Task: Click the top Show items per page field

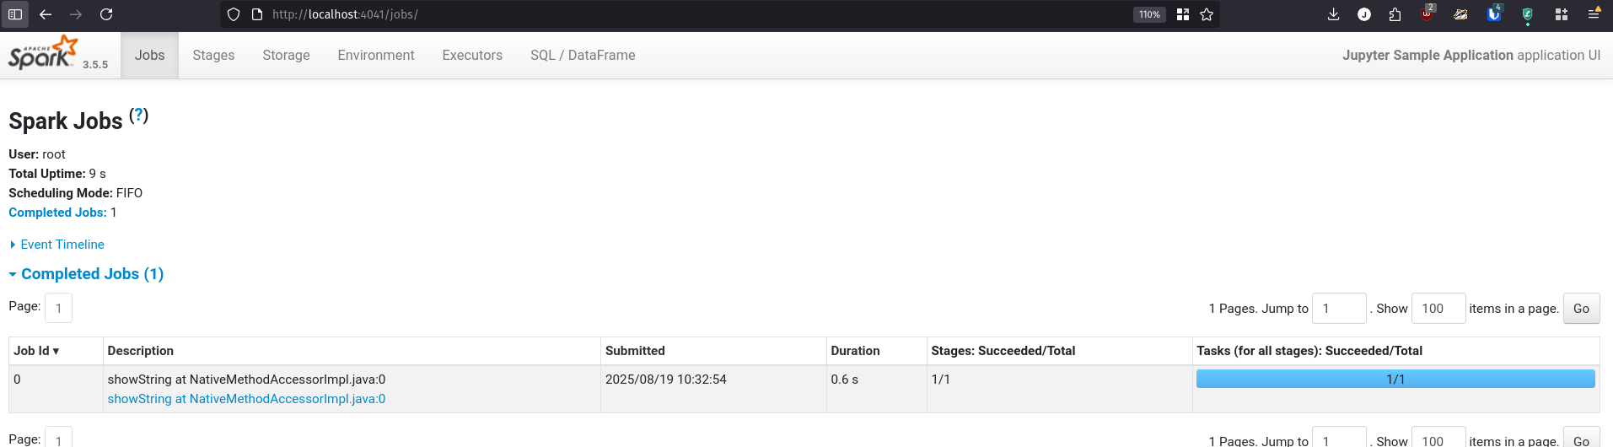Action: (x=1438, y=309)
